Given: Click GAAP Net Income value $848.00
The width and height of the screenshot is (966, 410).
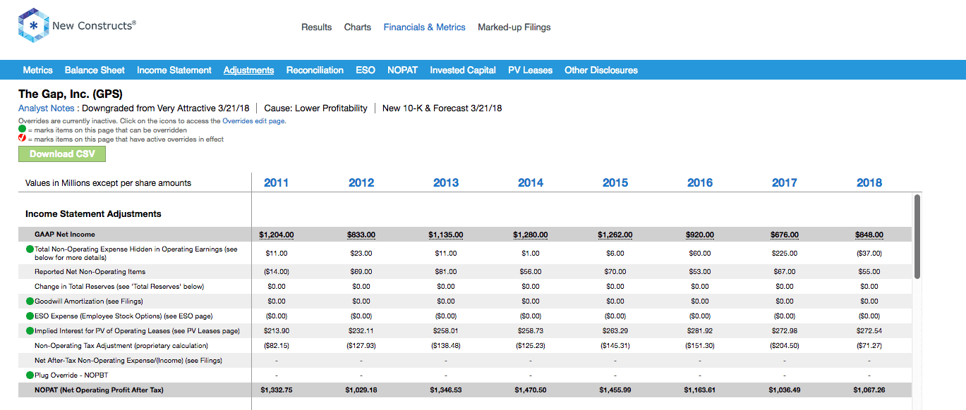Looking at the screenshot, I should [x=869, y=235].
